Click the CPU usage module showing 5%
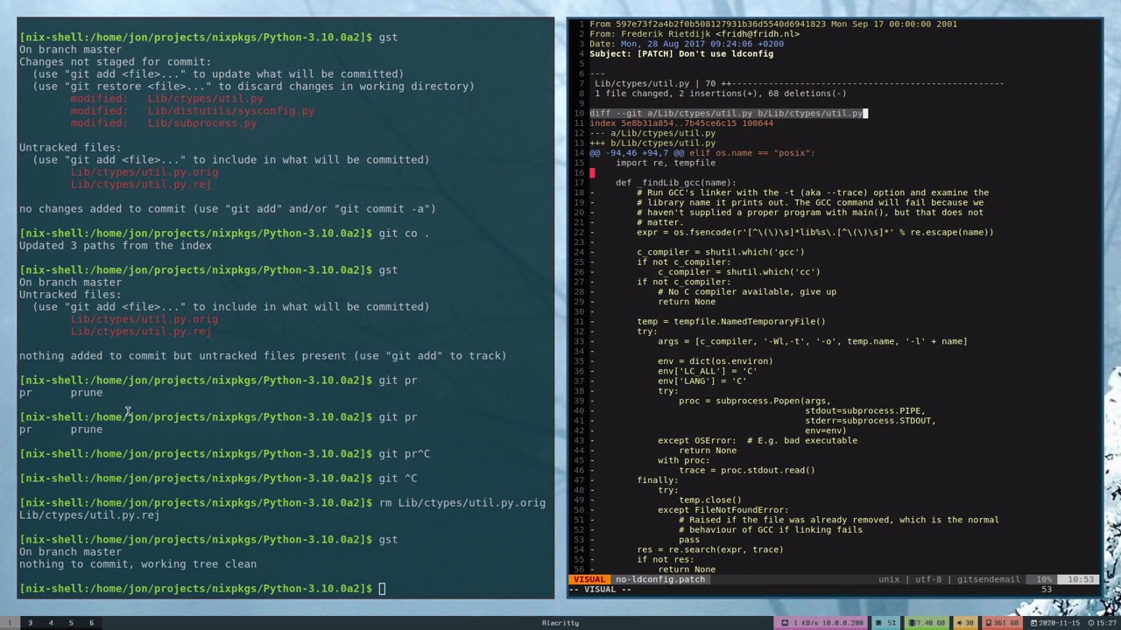Screen dimensions: 1121x630 (x=887, y=623)
